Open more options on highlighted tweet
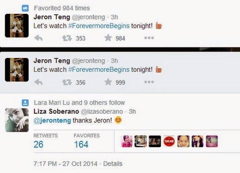240x173 pixels. (x=149, y=82)
